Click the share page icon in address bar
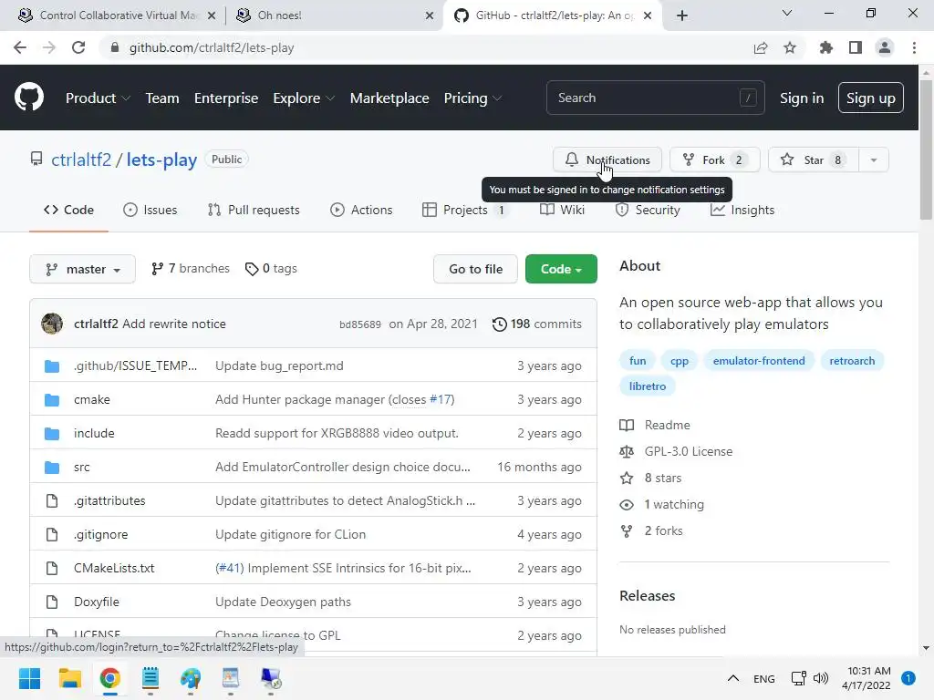934x700 pixels. tap(760, 47)
